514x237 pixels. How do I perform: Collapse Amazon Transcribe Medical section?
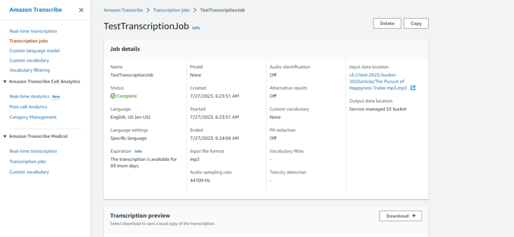point(5,136)
